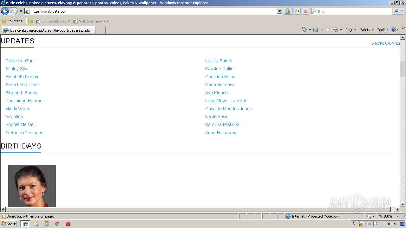Open the Mindy Vega link
The height and width of the screenshot is (228, 406).
17,109
